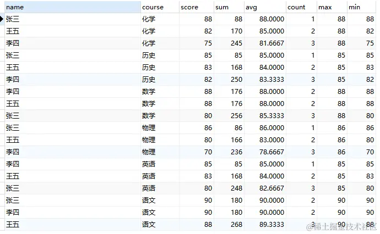
Task: Click 数学 course cell in 王五's row
Action: (160, 104)
